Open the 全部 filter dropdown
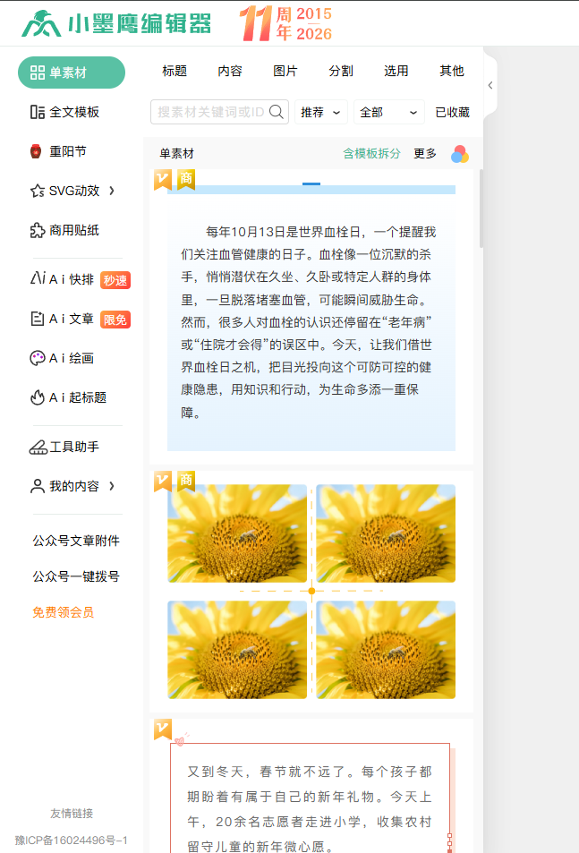This screenshot has height=853, width=579. coord(389,112)
